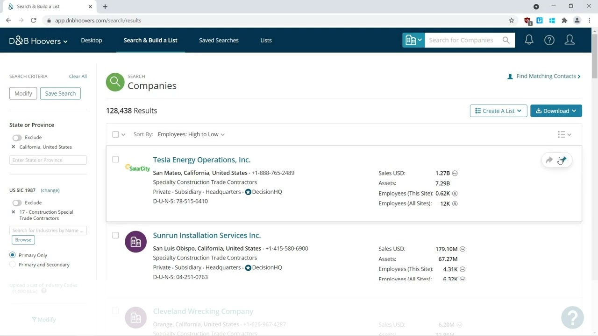Image resolution: width=598 pixels, height=336 pixels.
Task: Open Chrome three-dot menu
Action: tap(589, 21)
